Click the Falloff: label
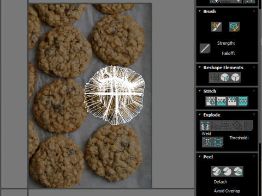 [x=228, y=53]
